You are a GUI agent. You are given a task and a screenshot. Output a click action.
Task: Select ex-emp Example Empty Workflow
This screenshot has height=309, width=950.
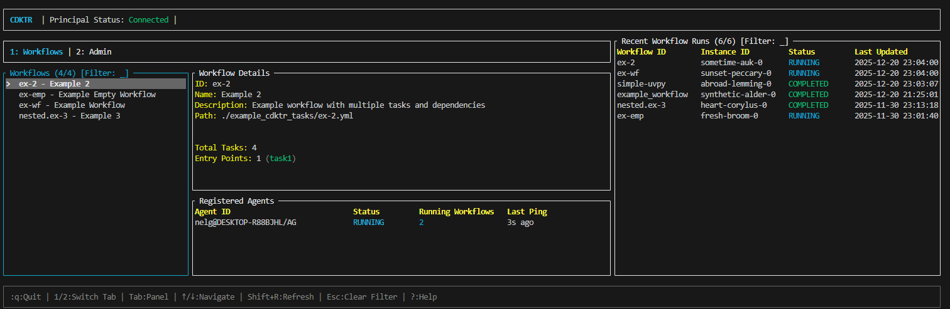click(x=87, y=95)
